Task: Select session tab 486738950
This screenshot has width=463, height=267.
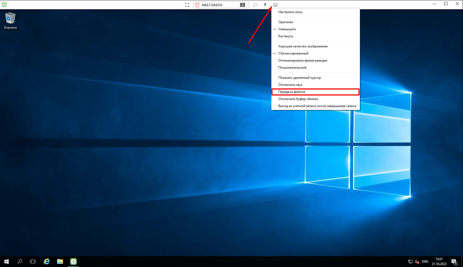Action: (x=221, y=5)
